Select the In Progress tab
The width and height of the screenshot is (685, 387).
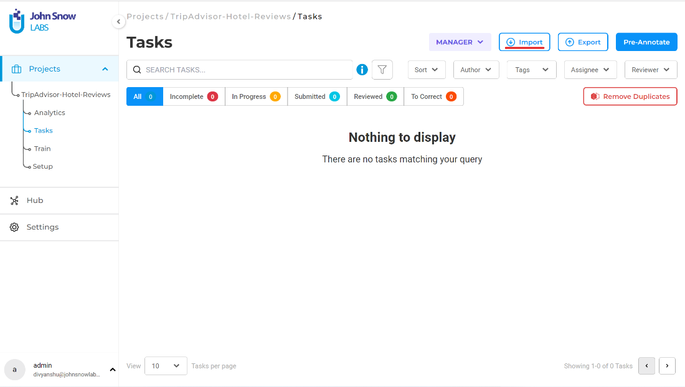coord(257,96)
